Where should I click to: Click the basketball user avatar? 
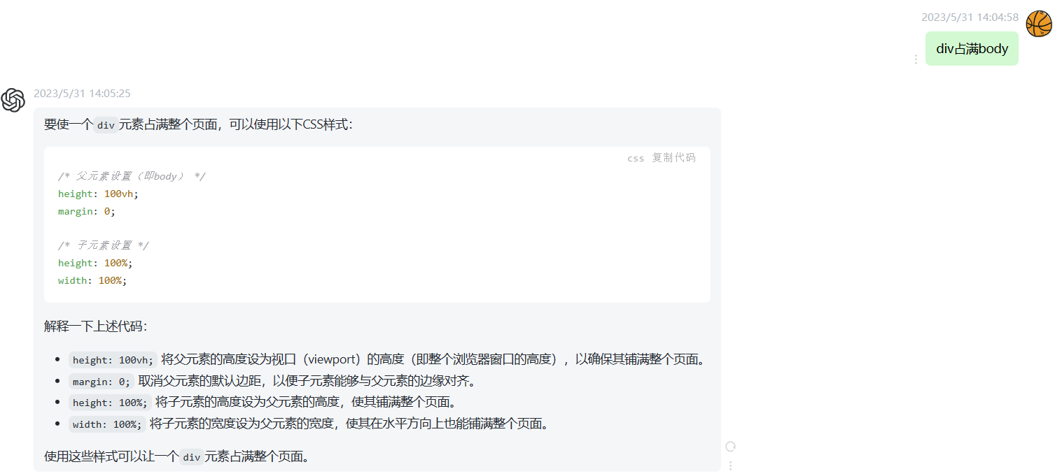1039,24
